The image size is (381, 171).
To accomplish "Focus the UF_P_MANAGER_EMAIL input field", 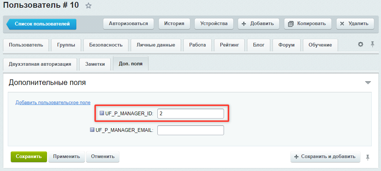I will tap(190, 130).
